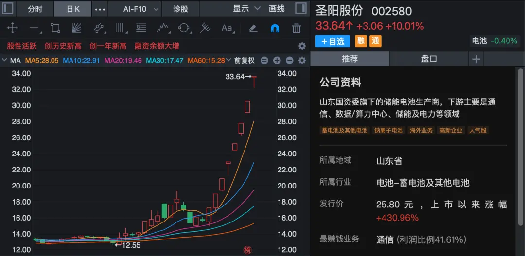Pick the fan lines drawing tool
The width and height of the screenshot is (525, 256).
click(x=76, y=28)
